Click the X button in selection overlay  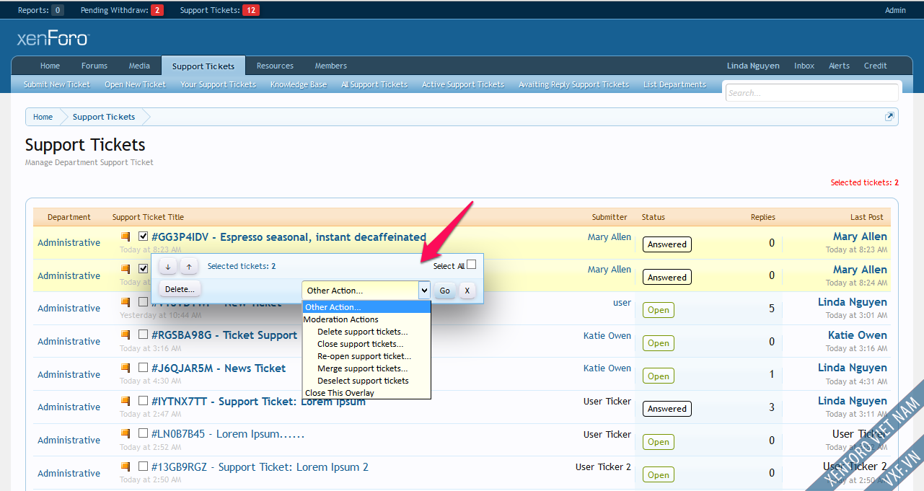click(x=467, y=291)
